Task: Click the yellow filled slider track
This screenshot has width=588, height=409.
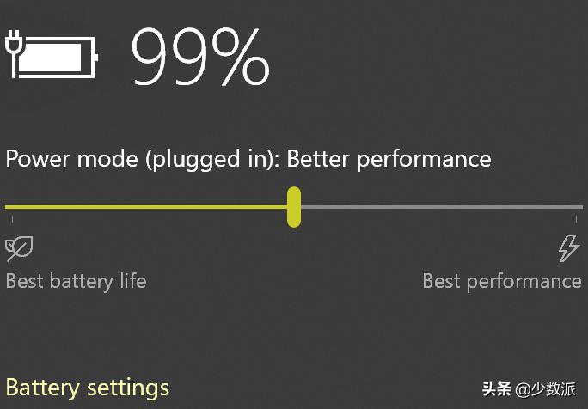Action: 146,207
